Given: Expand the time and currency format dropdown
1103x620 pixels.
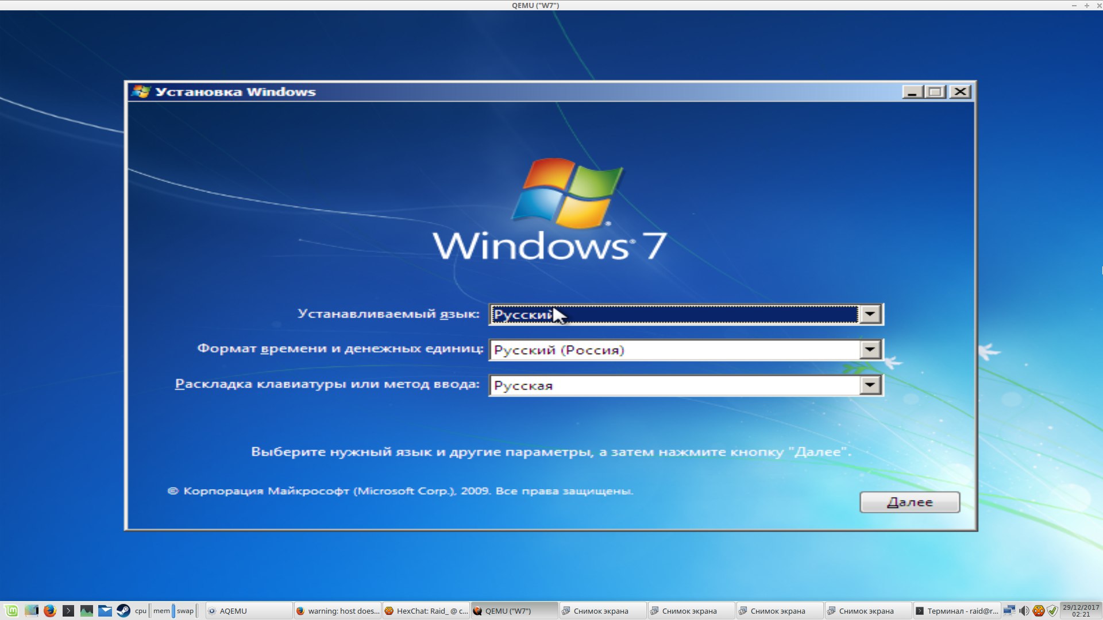Looking at the screenshot, I should (x=870, y=350).
